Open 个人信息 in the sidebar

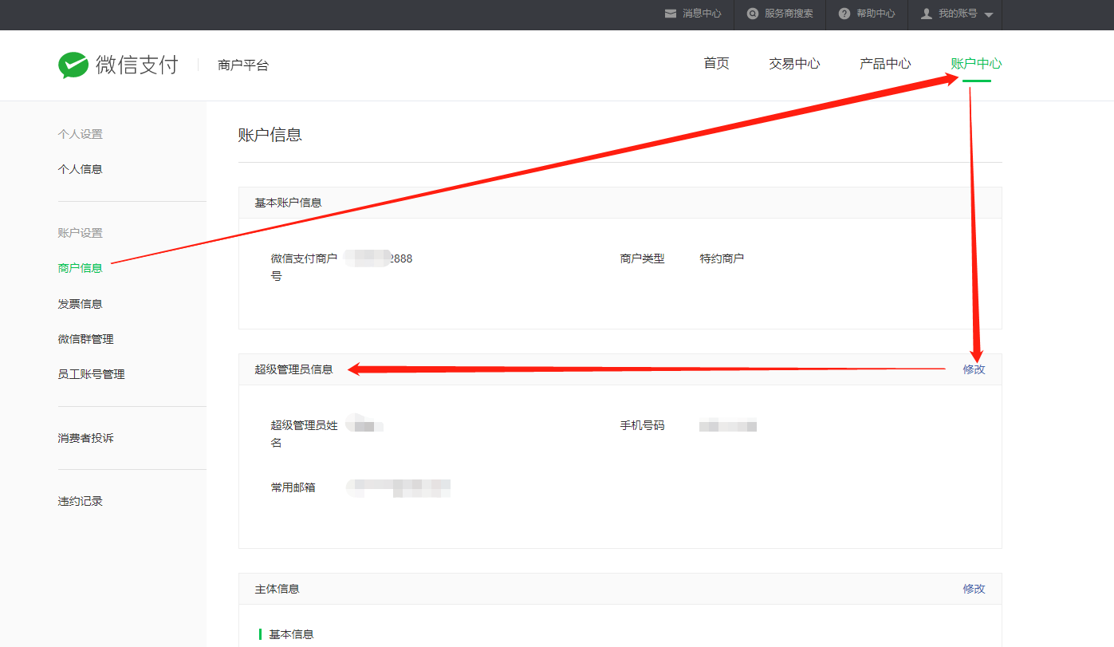pyautogui.click(x=81, y=169)
